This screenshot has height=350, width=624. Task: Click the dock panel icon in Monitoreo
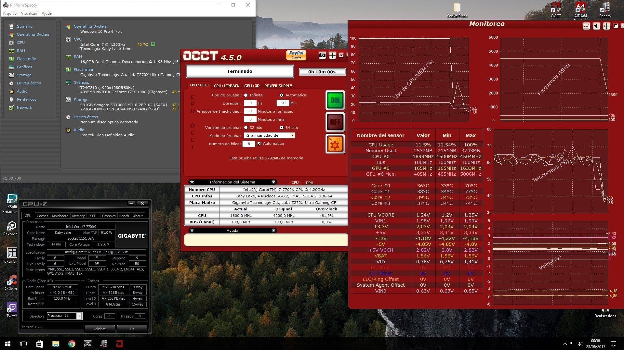[x=596, y=26]
